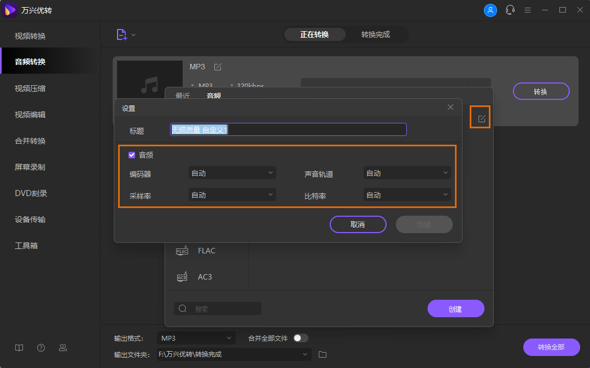Uncheck the 音频 checkbox
The height and width of the screenshot is (368, 590).
tap(132, 155)
